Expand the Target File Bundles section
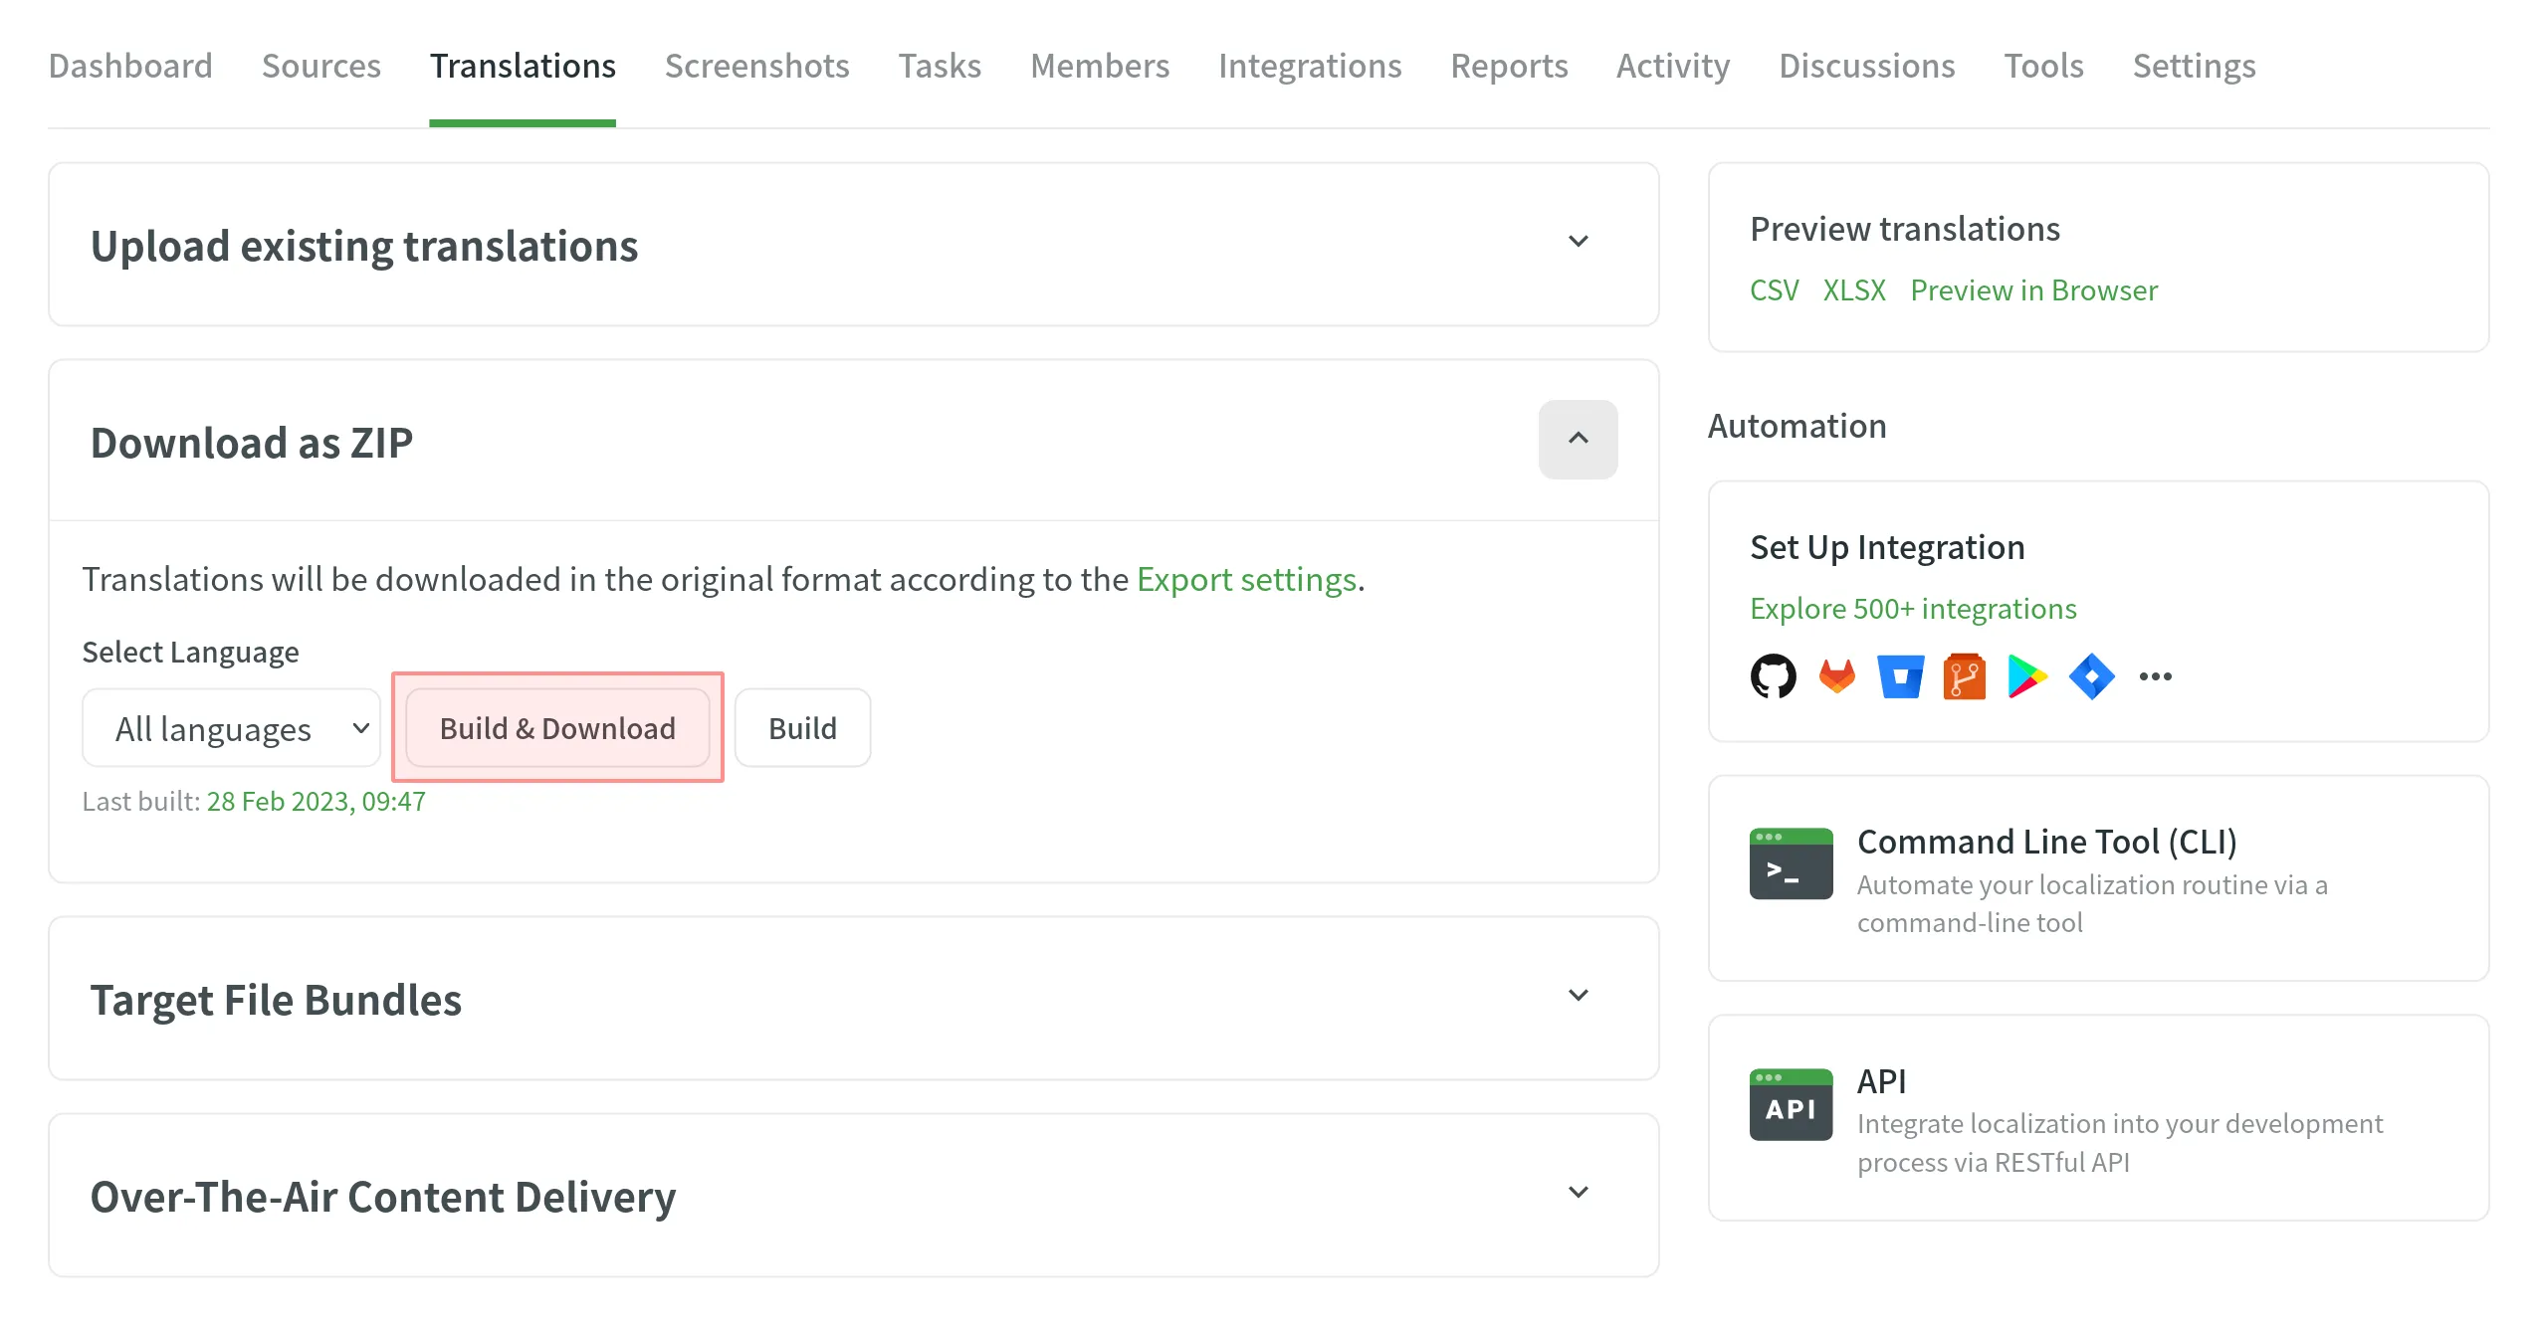Screen dimensions: 2538x1330 pos(1578,998)
